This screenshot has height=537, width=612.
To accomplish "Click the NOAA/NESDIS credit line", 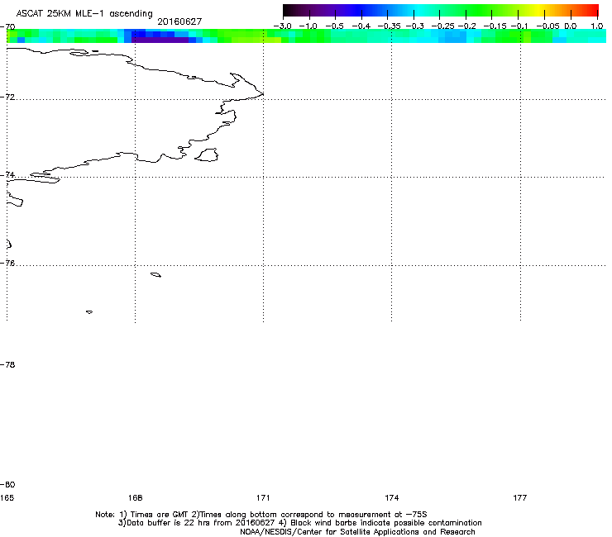I will pos(357,532).
